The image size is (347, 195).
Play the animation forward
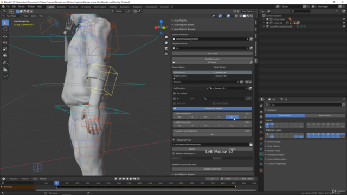[131, 179]
